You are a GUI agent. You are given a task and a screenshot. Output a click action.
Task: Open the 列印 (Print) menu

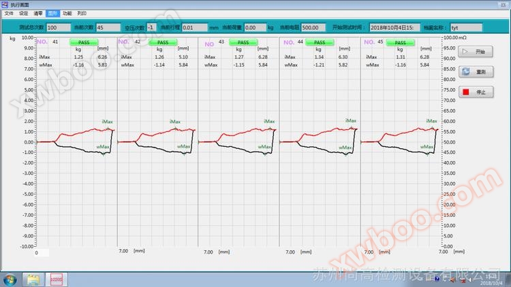click(x=82, y=13)
